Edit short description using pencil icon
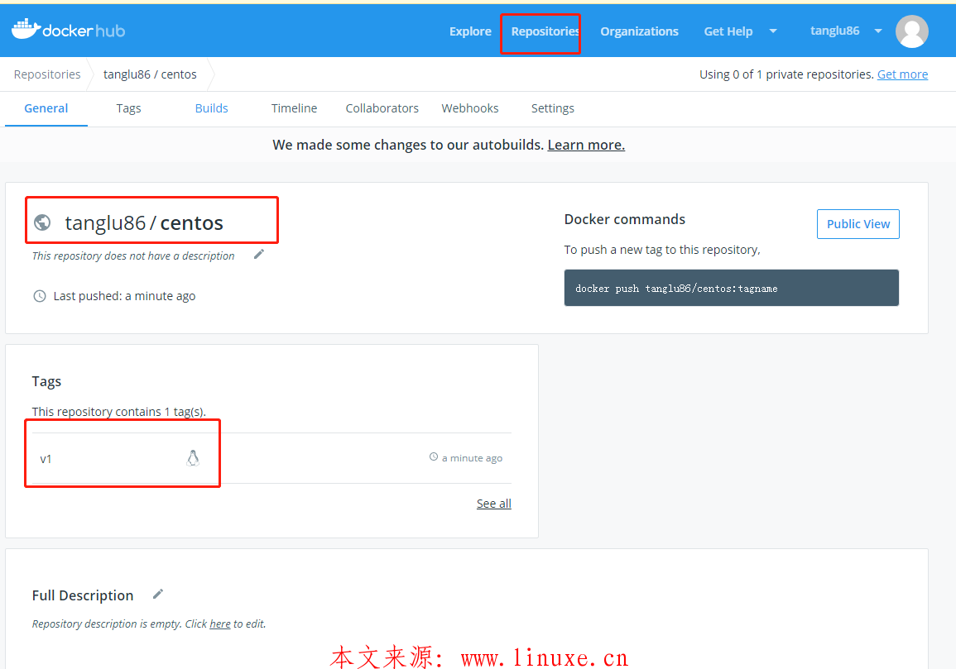This screenshot has width=956, height=669. (259, 254)
